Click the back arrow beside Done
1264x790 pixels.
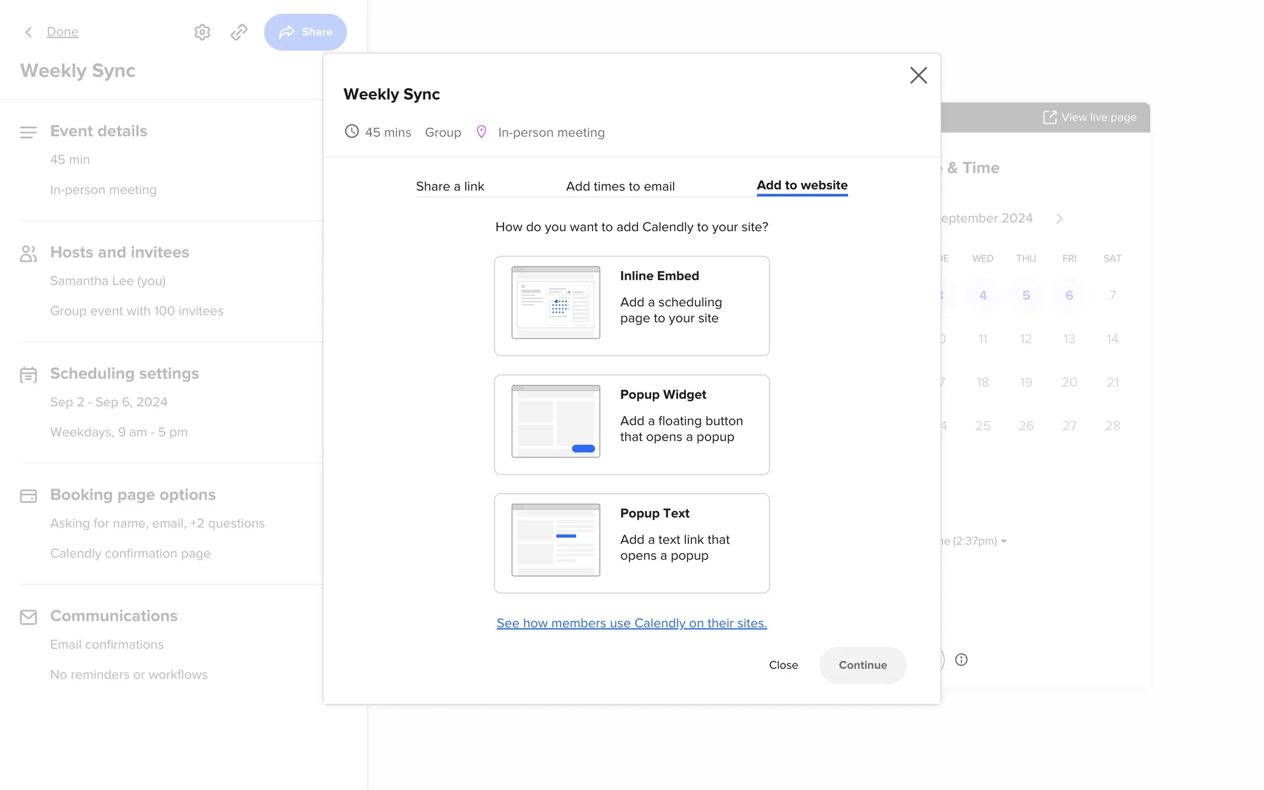tap(28, 32)
